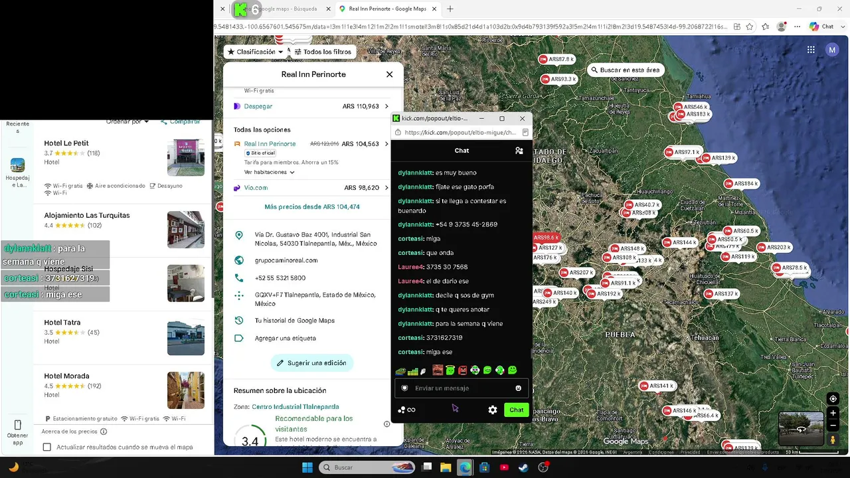Click the address location pin icon

pyautogui.click(x=239, y=236)
